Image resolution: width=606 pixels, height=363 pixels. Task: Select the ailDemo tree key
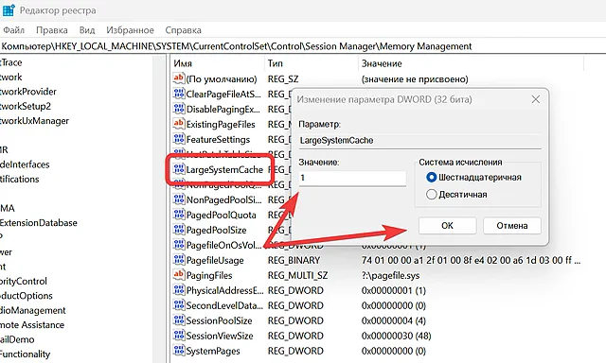(x=17, y=339)
